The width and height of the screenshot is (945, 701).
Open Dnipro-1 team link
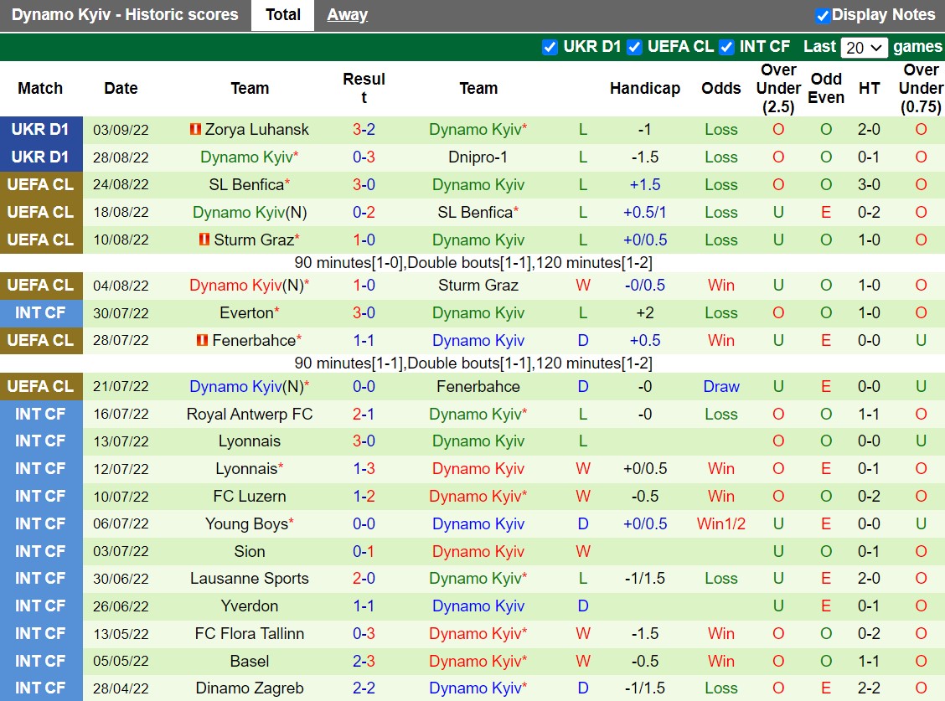point(478,157)
